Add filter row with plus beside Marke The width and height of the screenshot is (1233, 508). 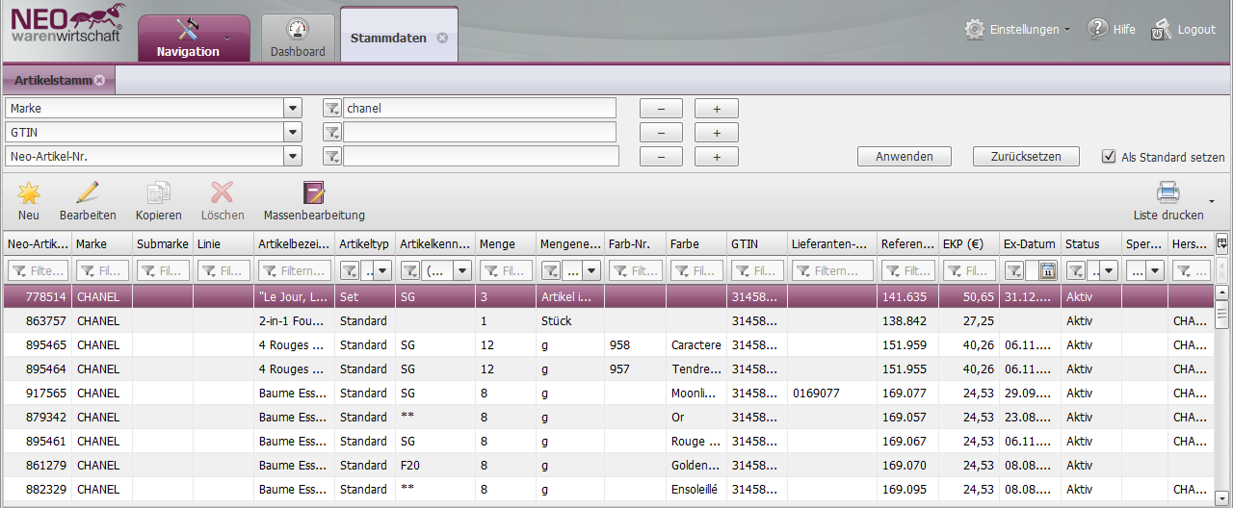point(716,109)
